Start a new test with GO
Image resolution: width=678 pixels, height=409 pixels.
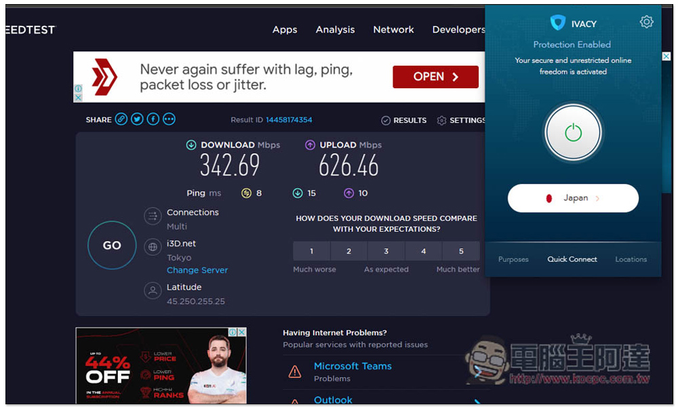(112, 245)
